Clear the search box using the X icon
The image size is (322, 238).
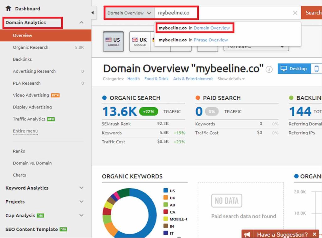pyautogui.click(x=295, y=13)
